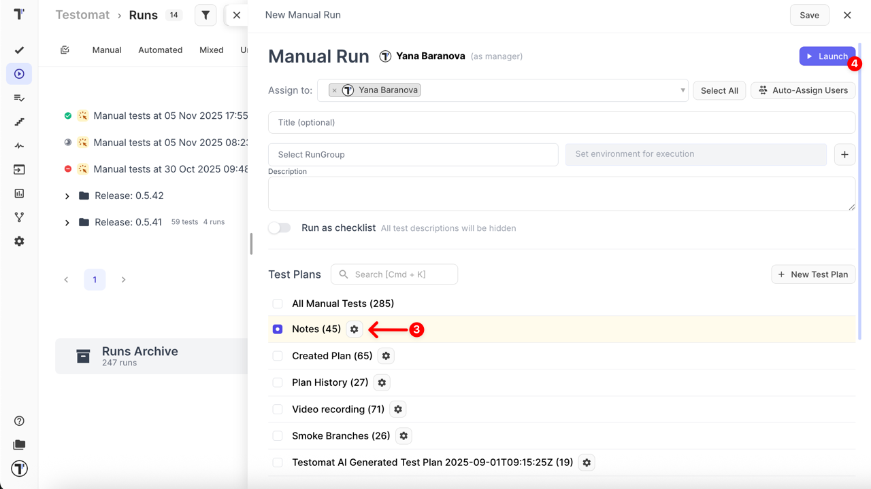Check the All Manual Tests checkbox
The image size is (871, 489).
278,304
